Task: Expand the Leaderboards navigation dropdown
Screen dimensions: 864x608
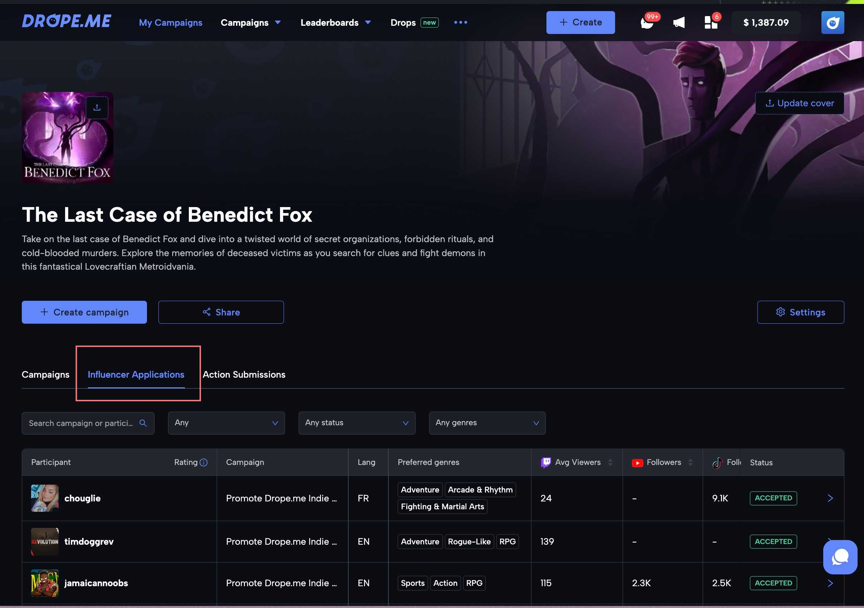Action: tap(336, 23)
